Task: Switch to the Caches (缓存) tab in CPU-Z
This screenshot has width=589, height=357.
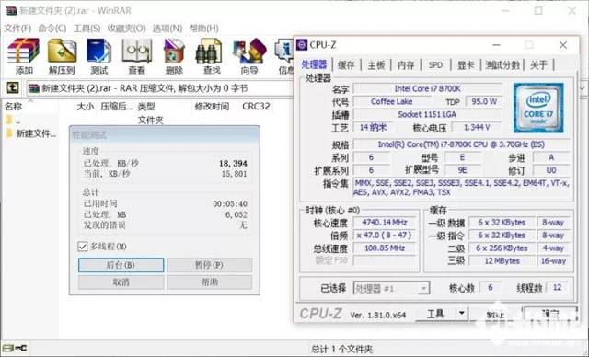Action: [x=346, y=65]
